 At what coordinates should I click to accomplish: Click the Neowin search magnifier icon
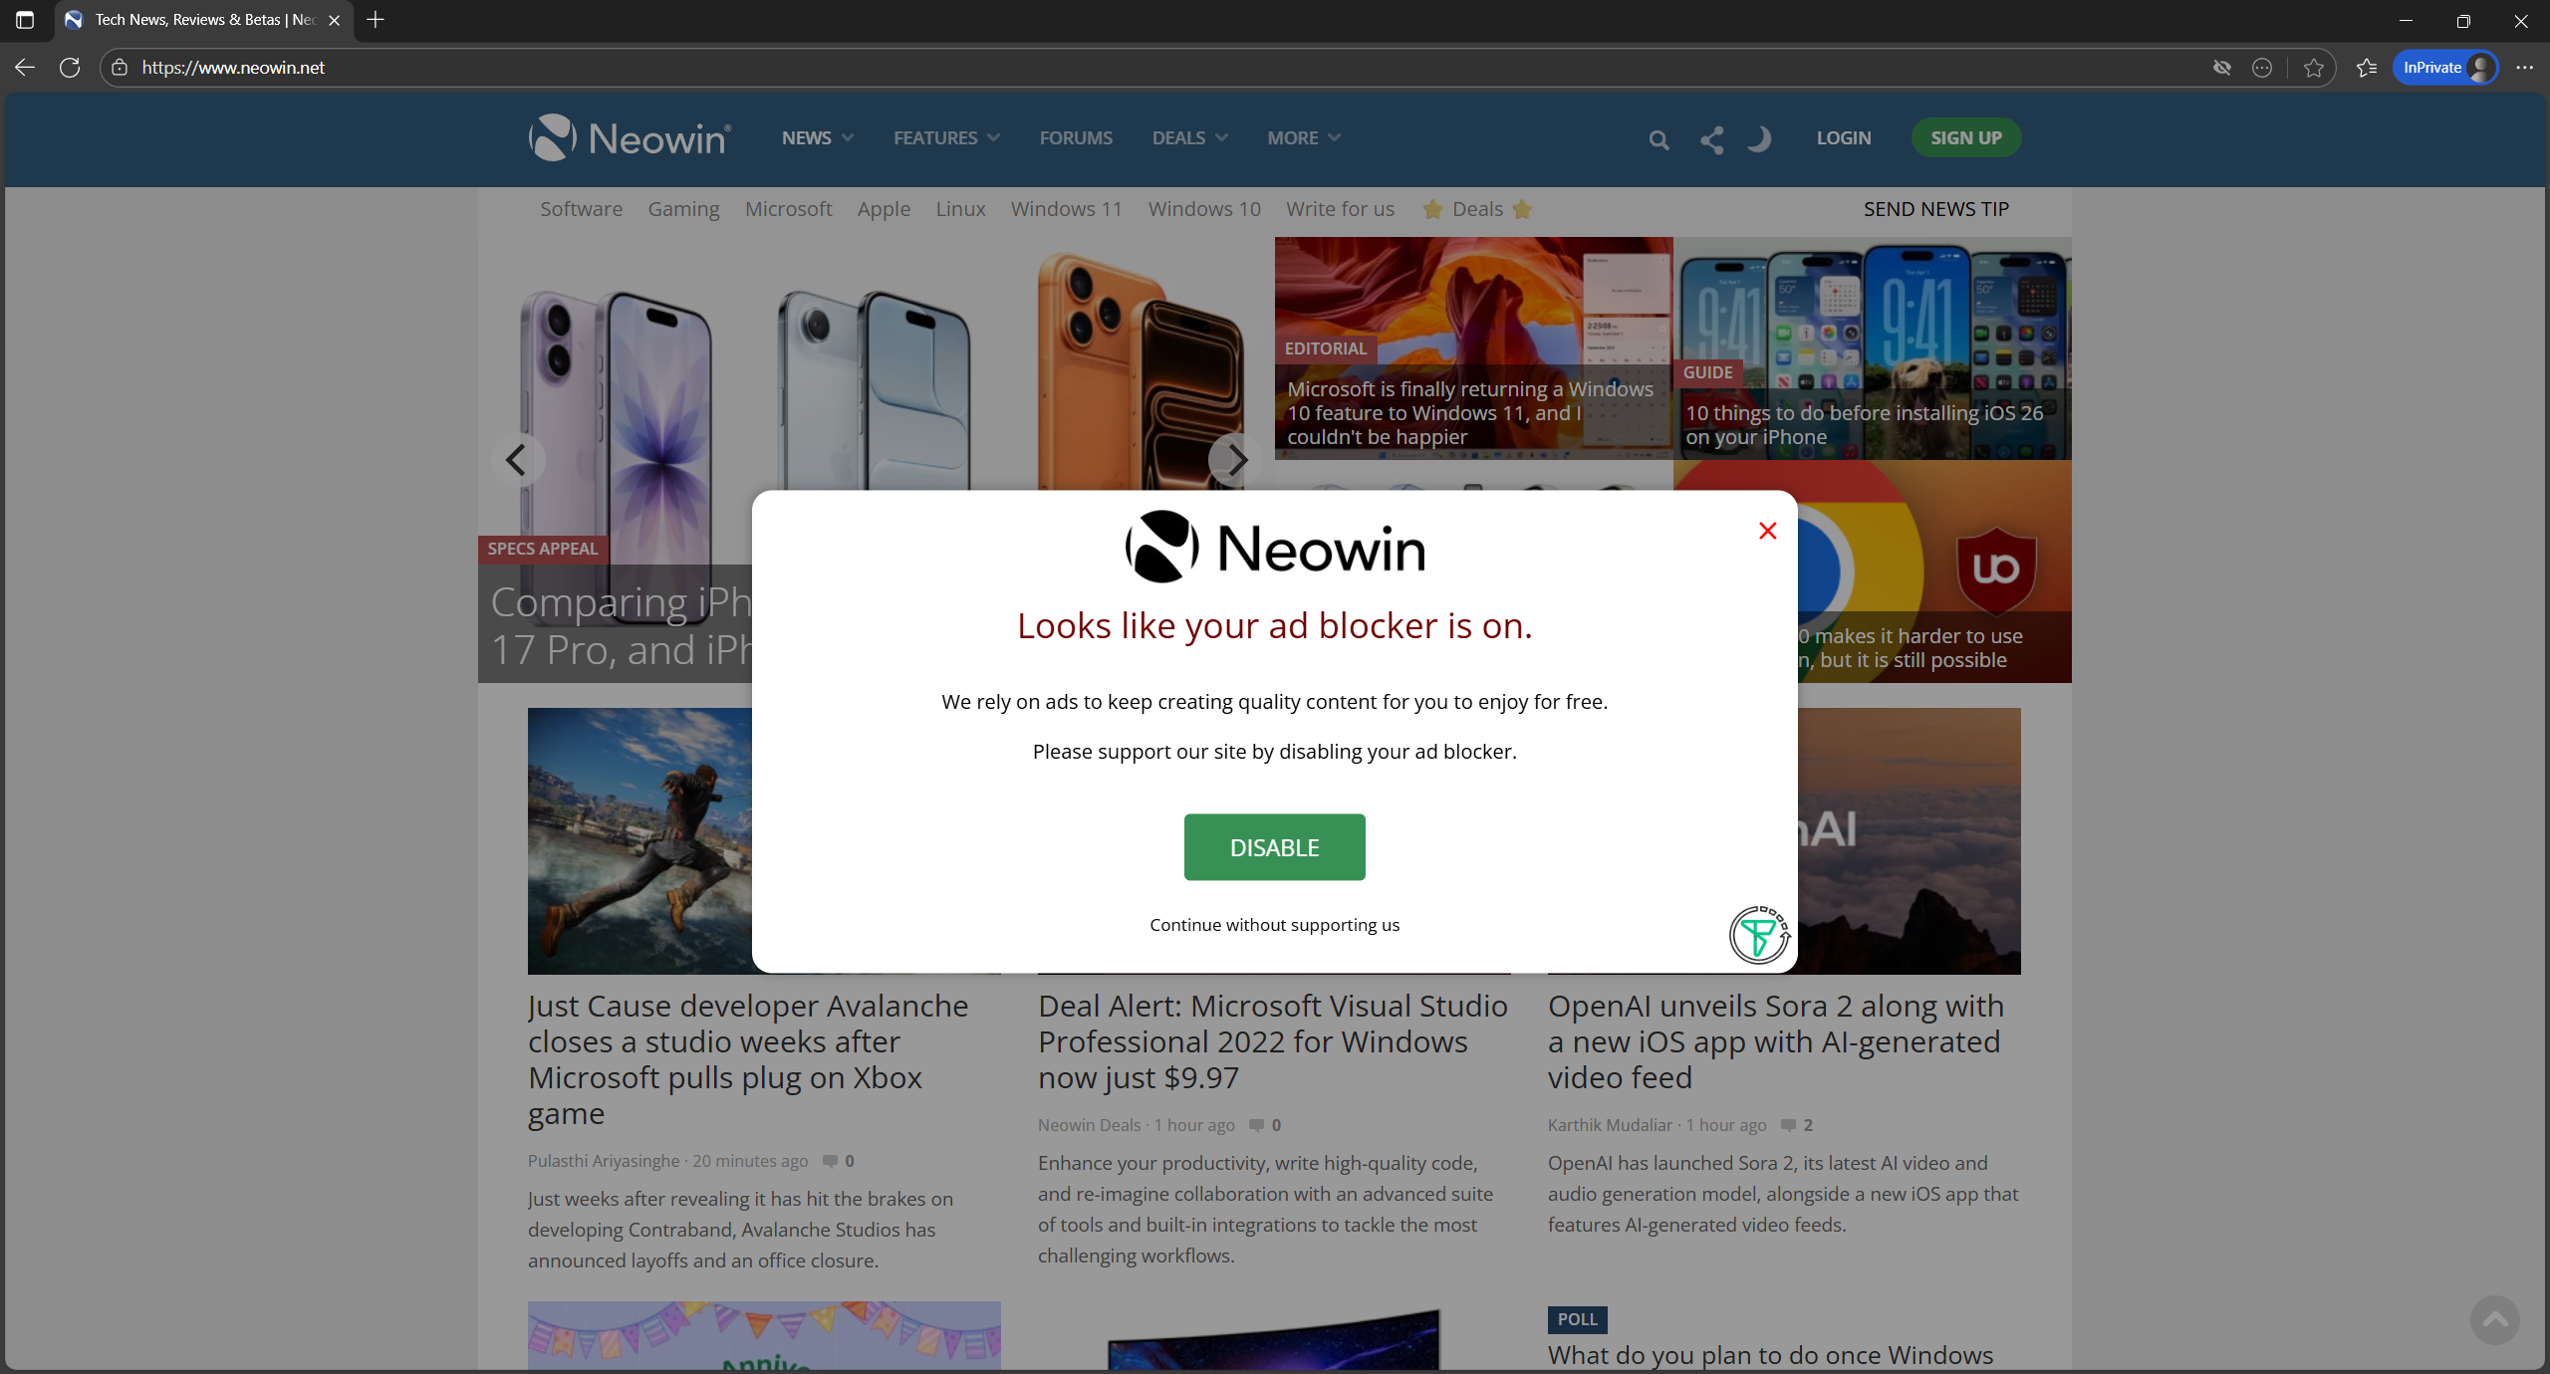1658,139
